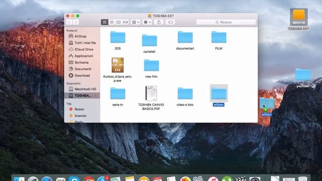Click the Dispositivi sidebar heading
This screenshot has height=181, width=322.
tap(73, 83)
